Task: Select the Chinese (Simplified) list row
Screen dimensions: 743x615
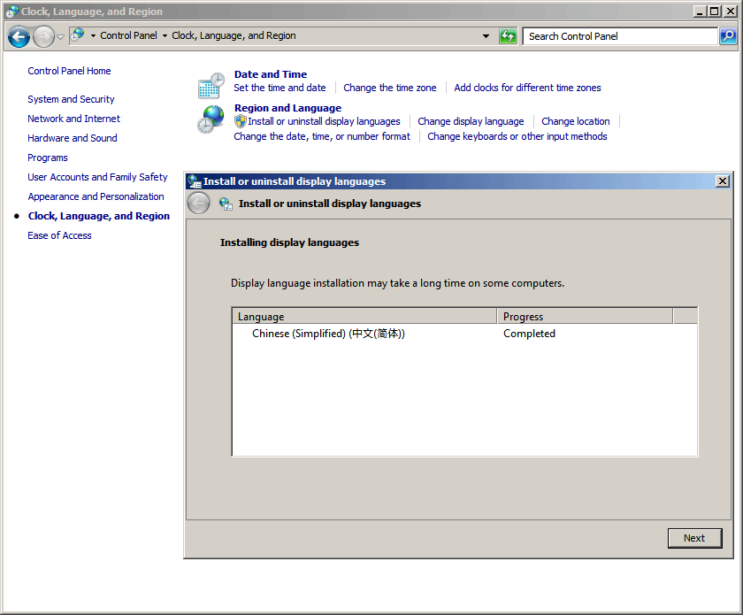Action: coord(328,334)
